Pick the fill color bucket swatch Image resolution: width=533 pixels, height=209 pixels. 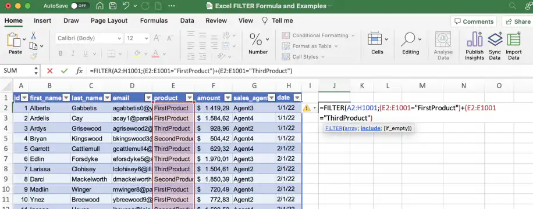point(137,53)
